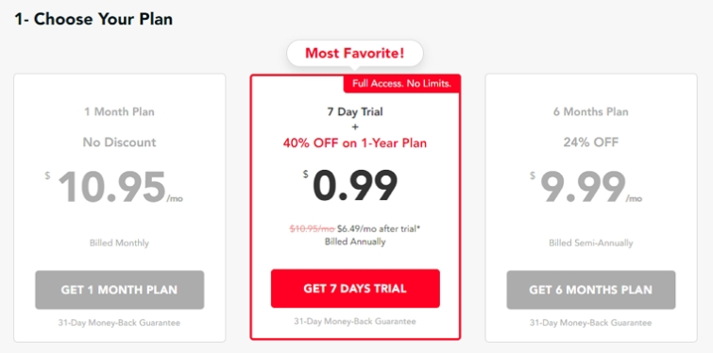Image resolution: width=713 pixels, height=353 pixels.
Task: Click the $6.49/mo after trial text
Action: tap(379, 229)
